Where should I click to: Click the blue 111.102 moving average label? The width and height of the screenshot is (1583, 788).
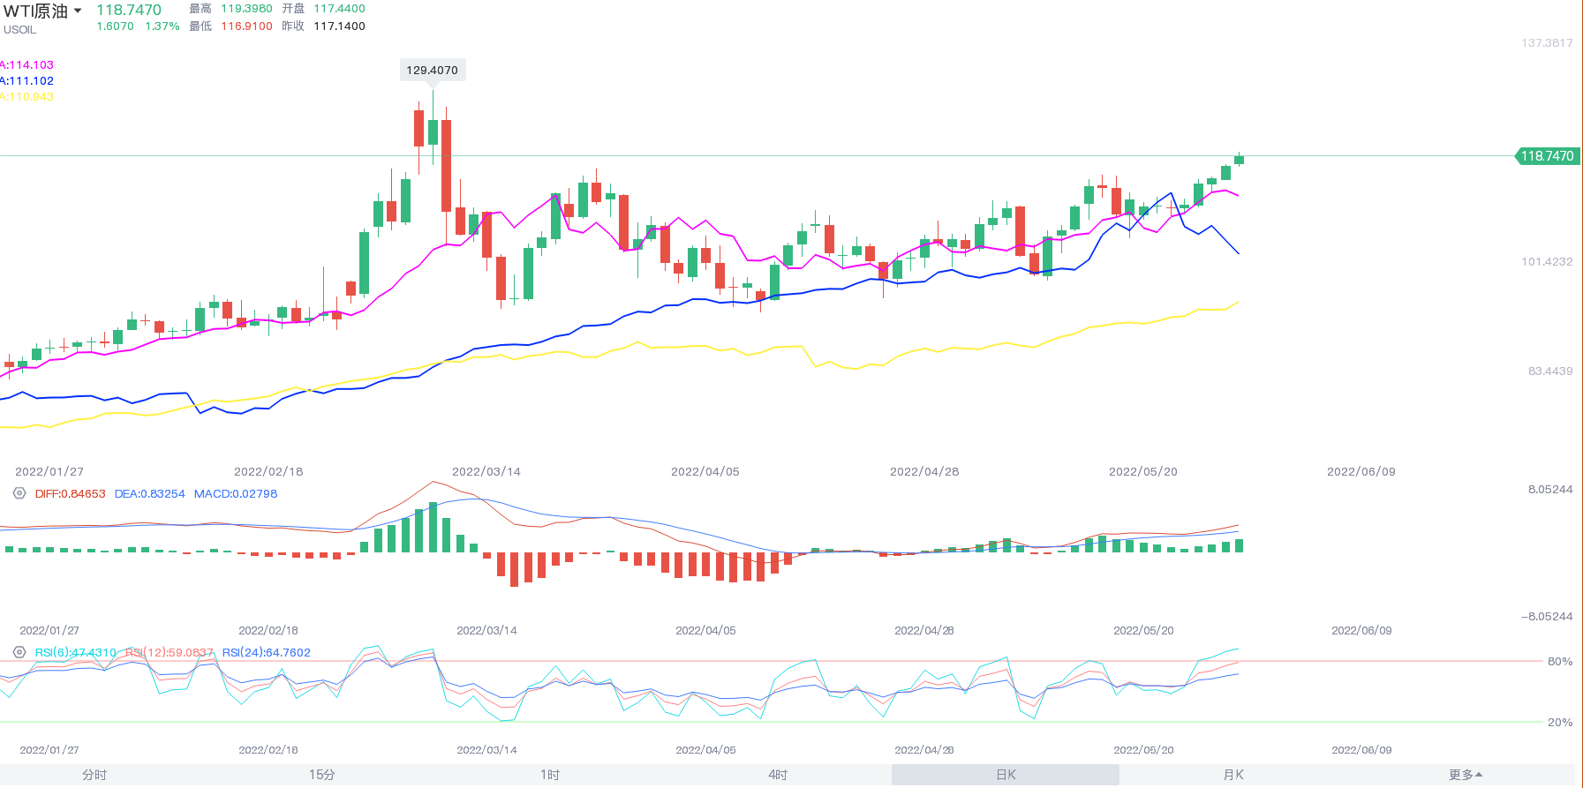click(x=27, y=80)
